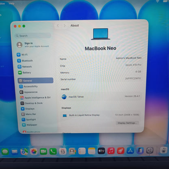This screenshot has width=169, height=169.
Task: Click the About title
Action: point(75,26)
